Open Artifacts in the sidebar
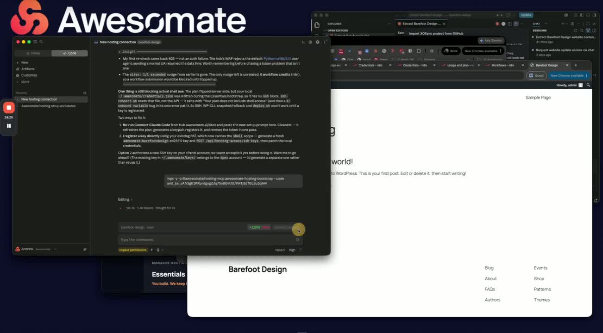The height and width of the screenshot is (333, 603). point(28,69)
